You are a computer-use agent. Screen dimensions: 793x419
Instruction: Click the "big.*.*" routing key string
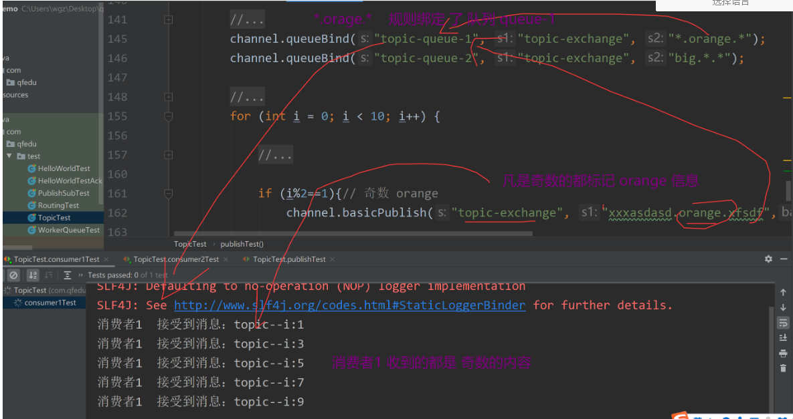coord(701,58)
